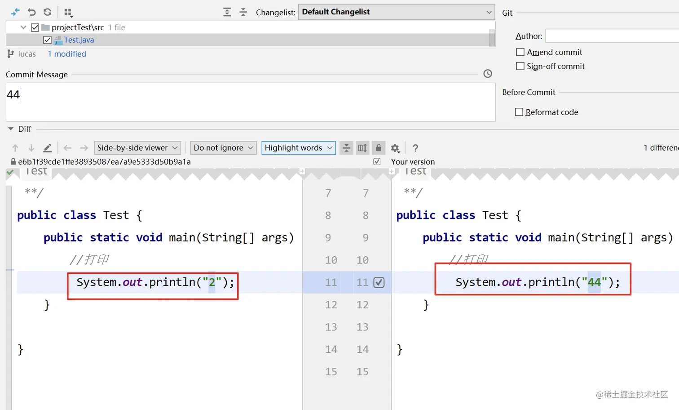Uncheck the Test.java file checkbox

point(47,40)
